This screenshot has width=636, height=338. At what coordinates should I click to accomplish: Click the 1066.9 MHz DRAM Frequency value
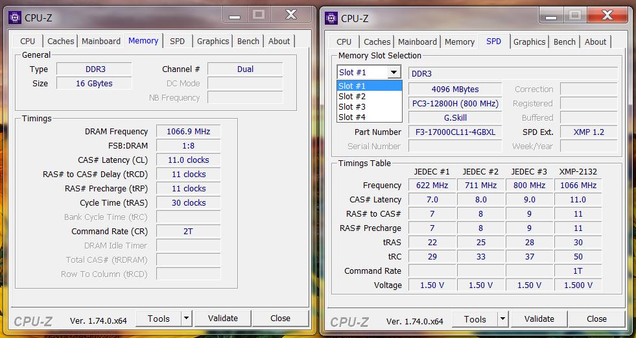coord(188,132)
